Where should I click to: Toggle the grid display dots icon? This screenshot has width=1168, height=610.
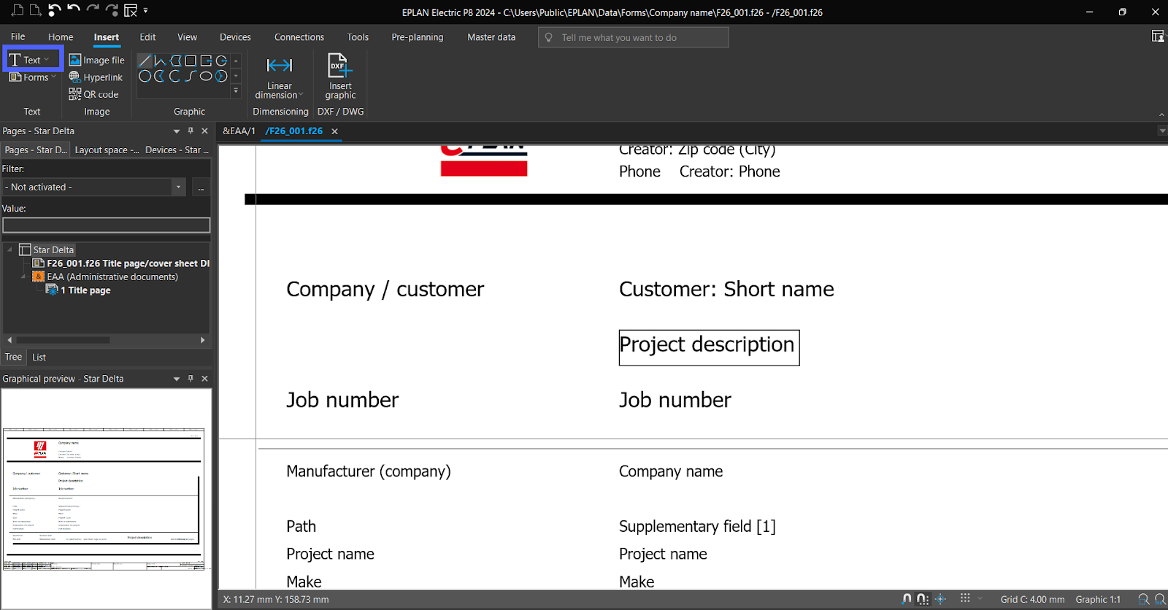pyautogui.click(x=965, y=598)
